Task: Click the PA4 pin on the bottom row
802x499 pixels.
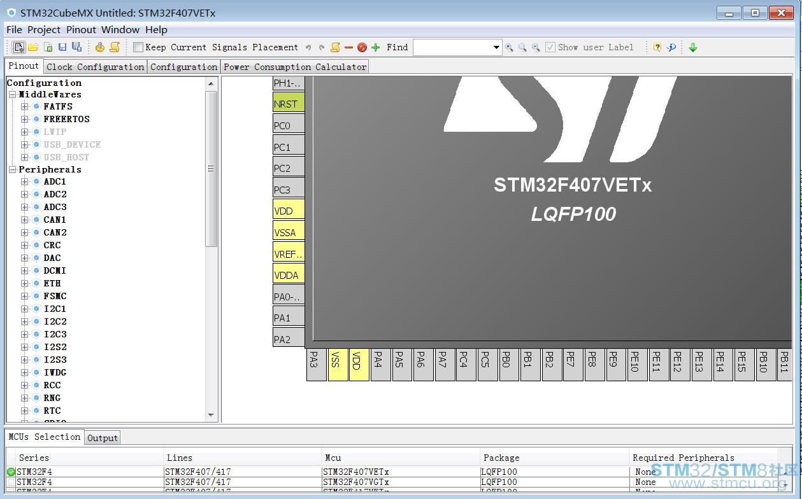Action: [380, 364]
